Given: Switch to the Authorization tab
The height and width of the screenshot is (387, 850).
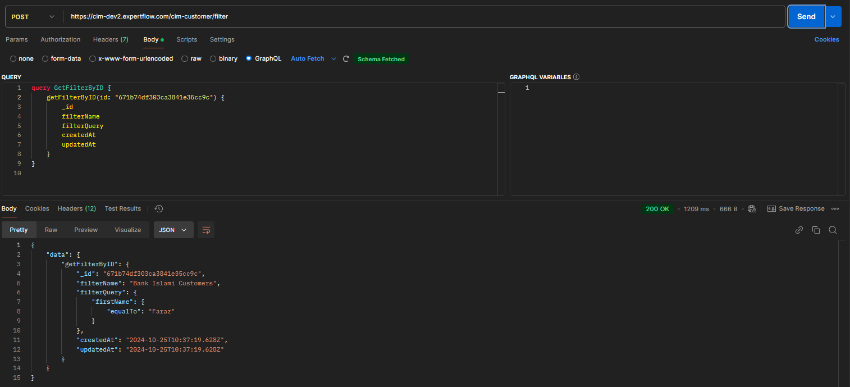Looking at the screenshot, I should click(x=60, y=39).
